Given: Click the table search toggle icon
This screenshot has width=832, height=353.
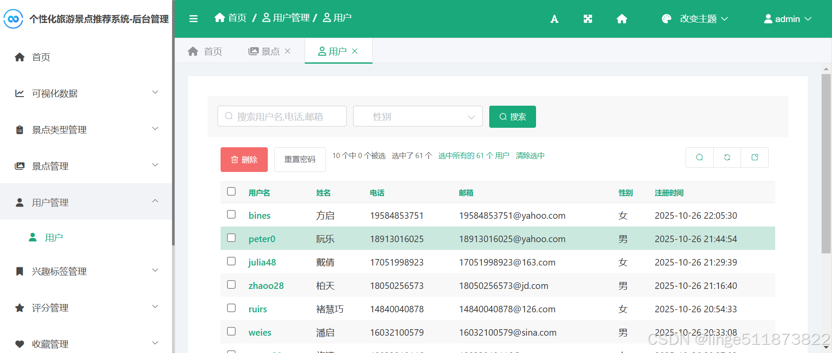Looking at the screenshot, I should (699, 157).
